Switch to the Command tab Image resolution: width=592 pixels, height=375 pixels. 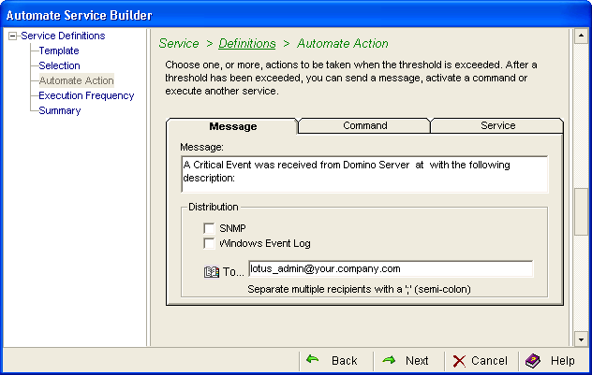tap(364, 125)
